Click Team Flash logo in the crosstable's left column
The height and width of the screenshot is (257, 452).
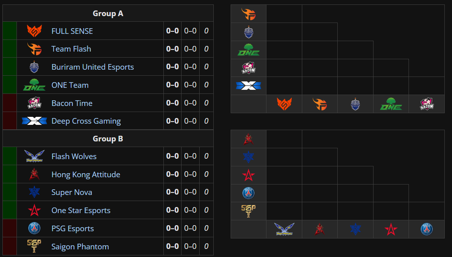click(248, 14)
